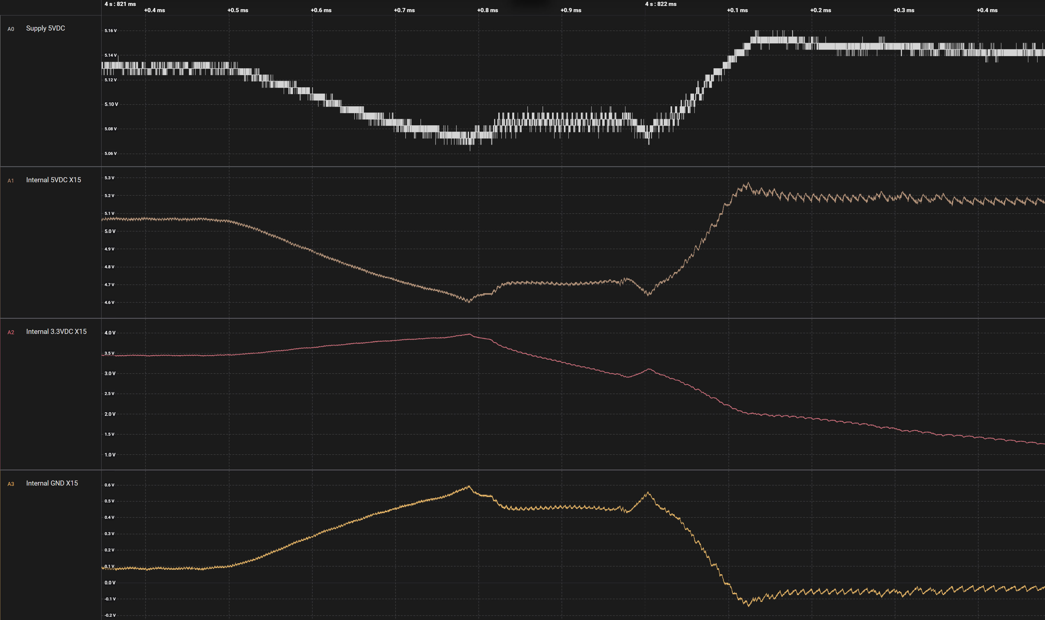
Task: Click the 5.06 V axis label
Action: tap(110, 154)
